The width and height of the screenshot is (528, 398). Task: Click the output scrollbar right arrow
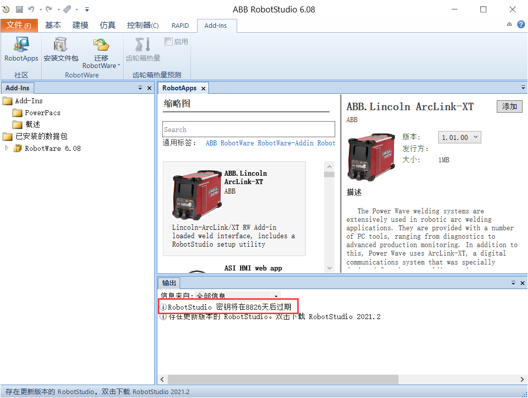(x=522, y=380)
